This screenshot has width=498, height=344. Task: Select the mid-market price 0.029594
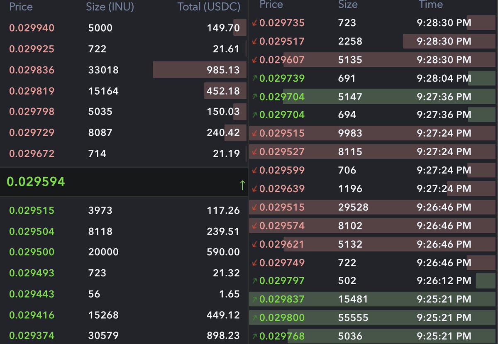point(36,182)
